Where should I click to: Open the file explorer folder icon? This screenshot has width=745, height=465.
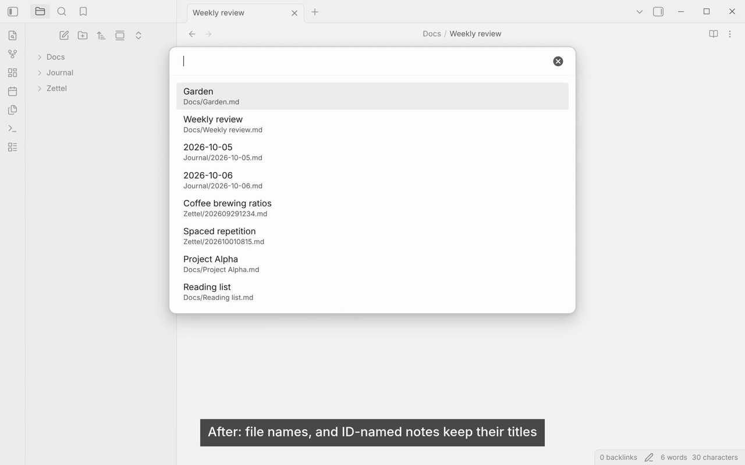pos(40,12)
